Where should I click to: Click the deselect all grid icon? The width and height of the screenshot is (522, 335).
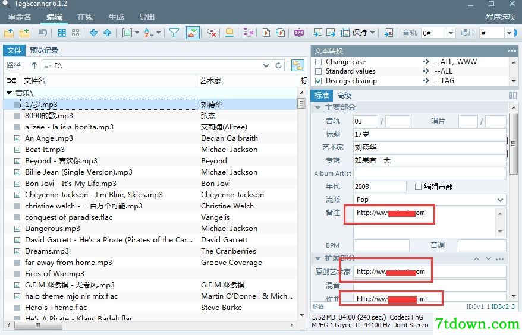click(76, 33)
